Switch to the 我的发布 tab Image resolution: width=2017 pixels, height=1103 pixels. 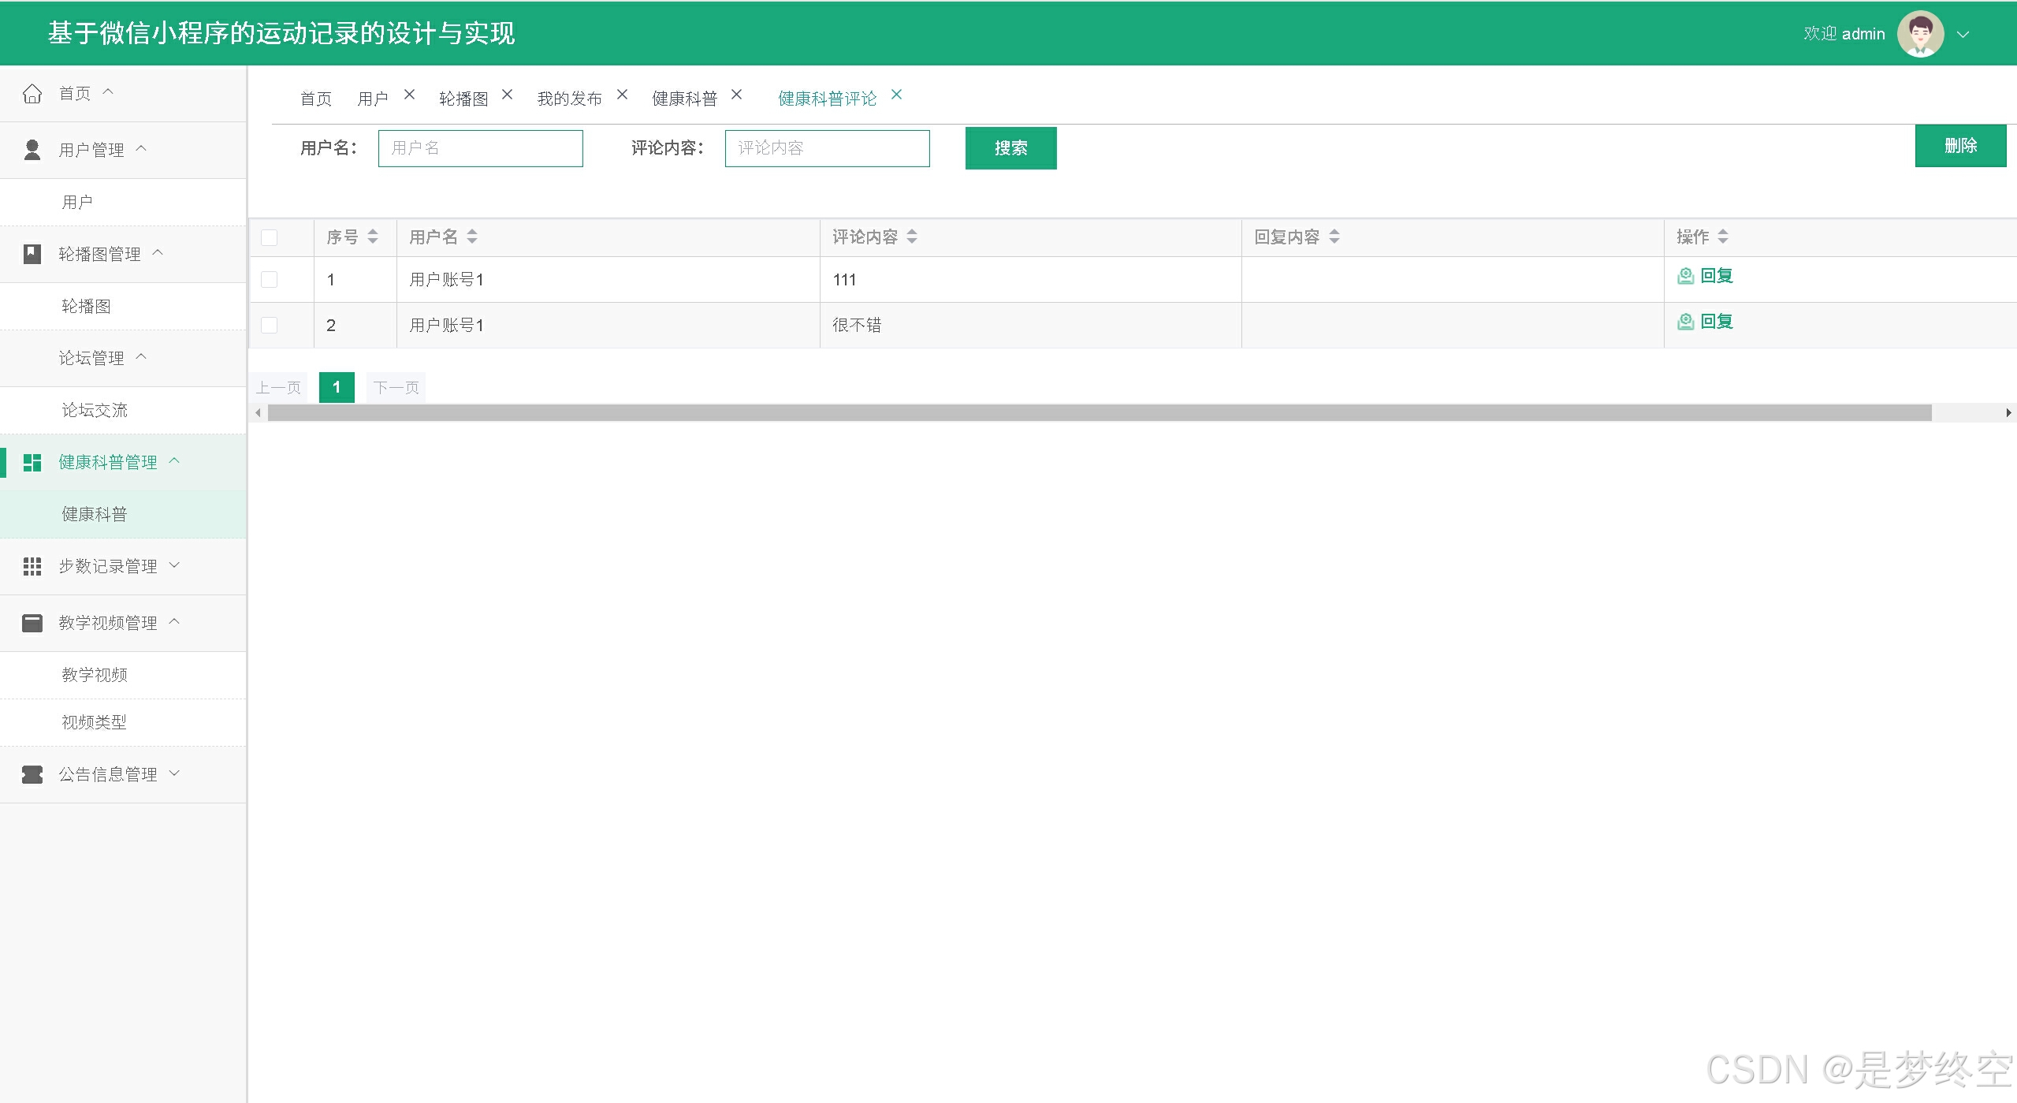(x=569, y=99)
